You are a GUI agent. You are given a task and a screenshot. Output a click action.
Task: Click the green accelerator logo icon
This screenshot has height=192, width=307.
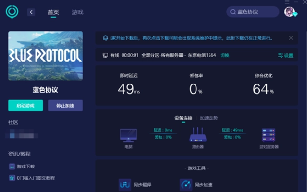point(12,12)
